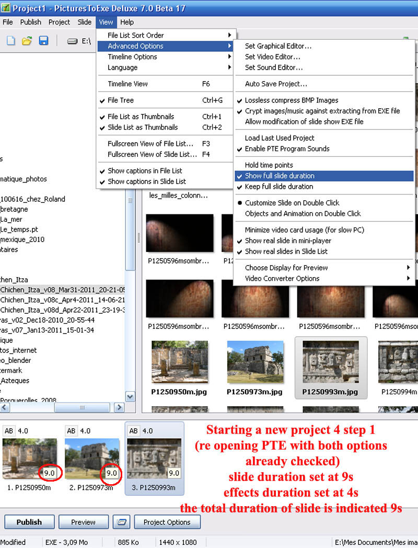Screen dimensions: 418x548
Task: Open the Slide menu in menu bar
Action: [84, 22]
